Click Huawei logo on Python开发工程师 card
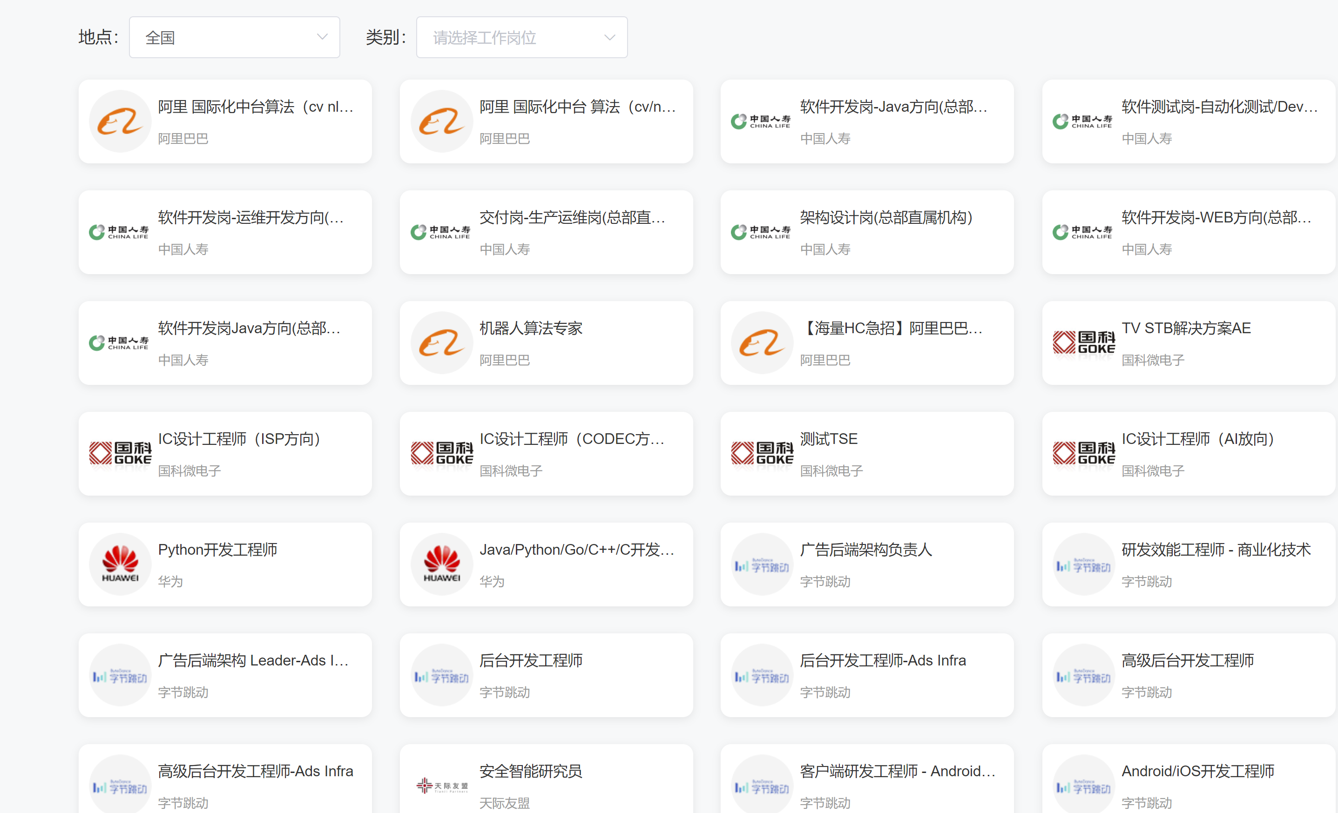Viewport: 1338px width, 813px height. point(120,564)
